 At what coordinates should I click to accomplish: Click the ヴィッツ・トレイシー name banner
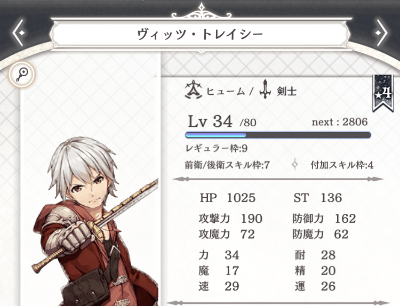[200, 35]
